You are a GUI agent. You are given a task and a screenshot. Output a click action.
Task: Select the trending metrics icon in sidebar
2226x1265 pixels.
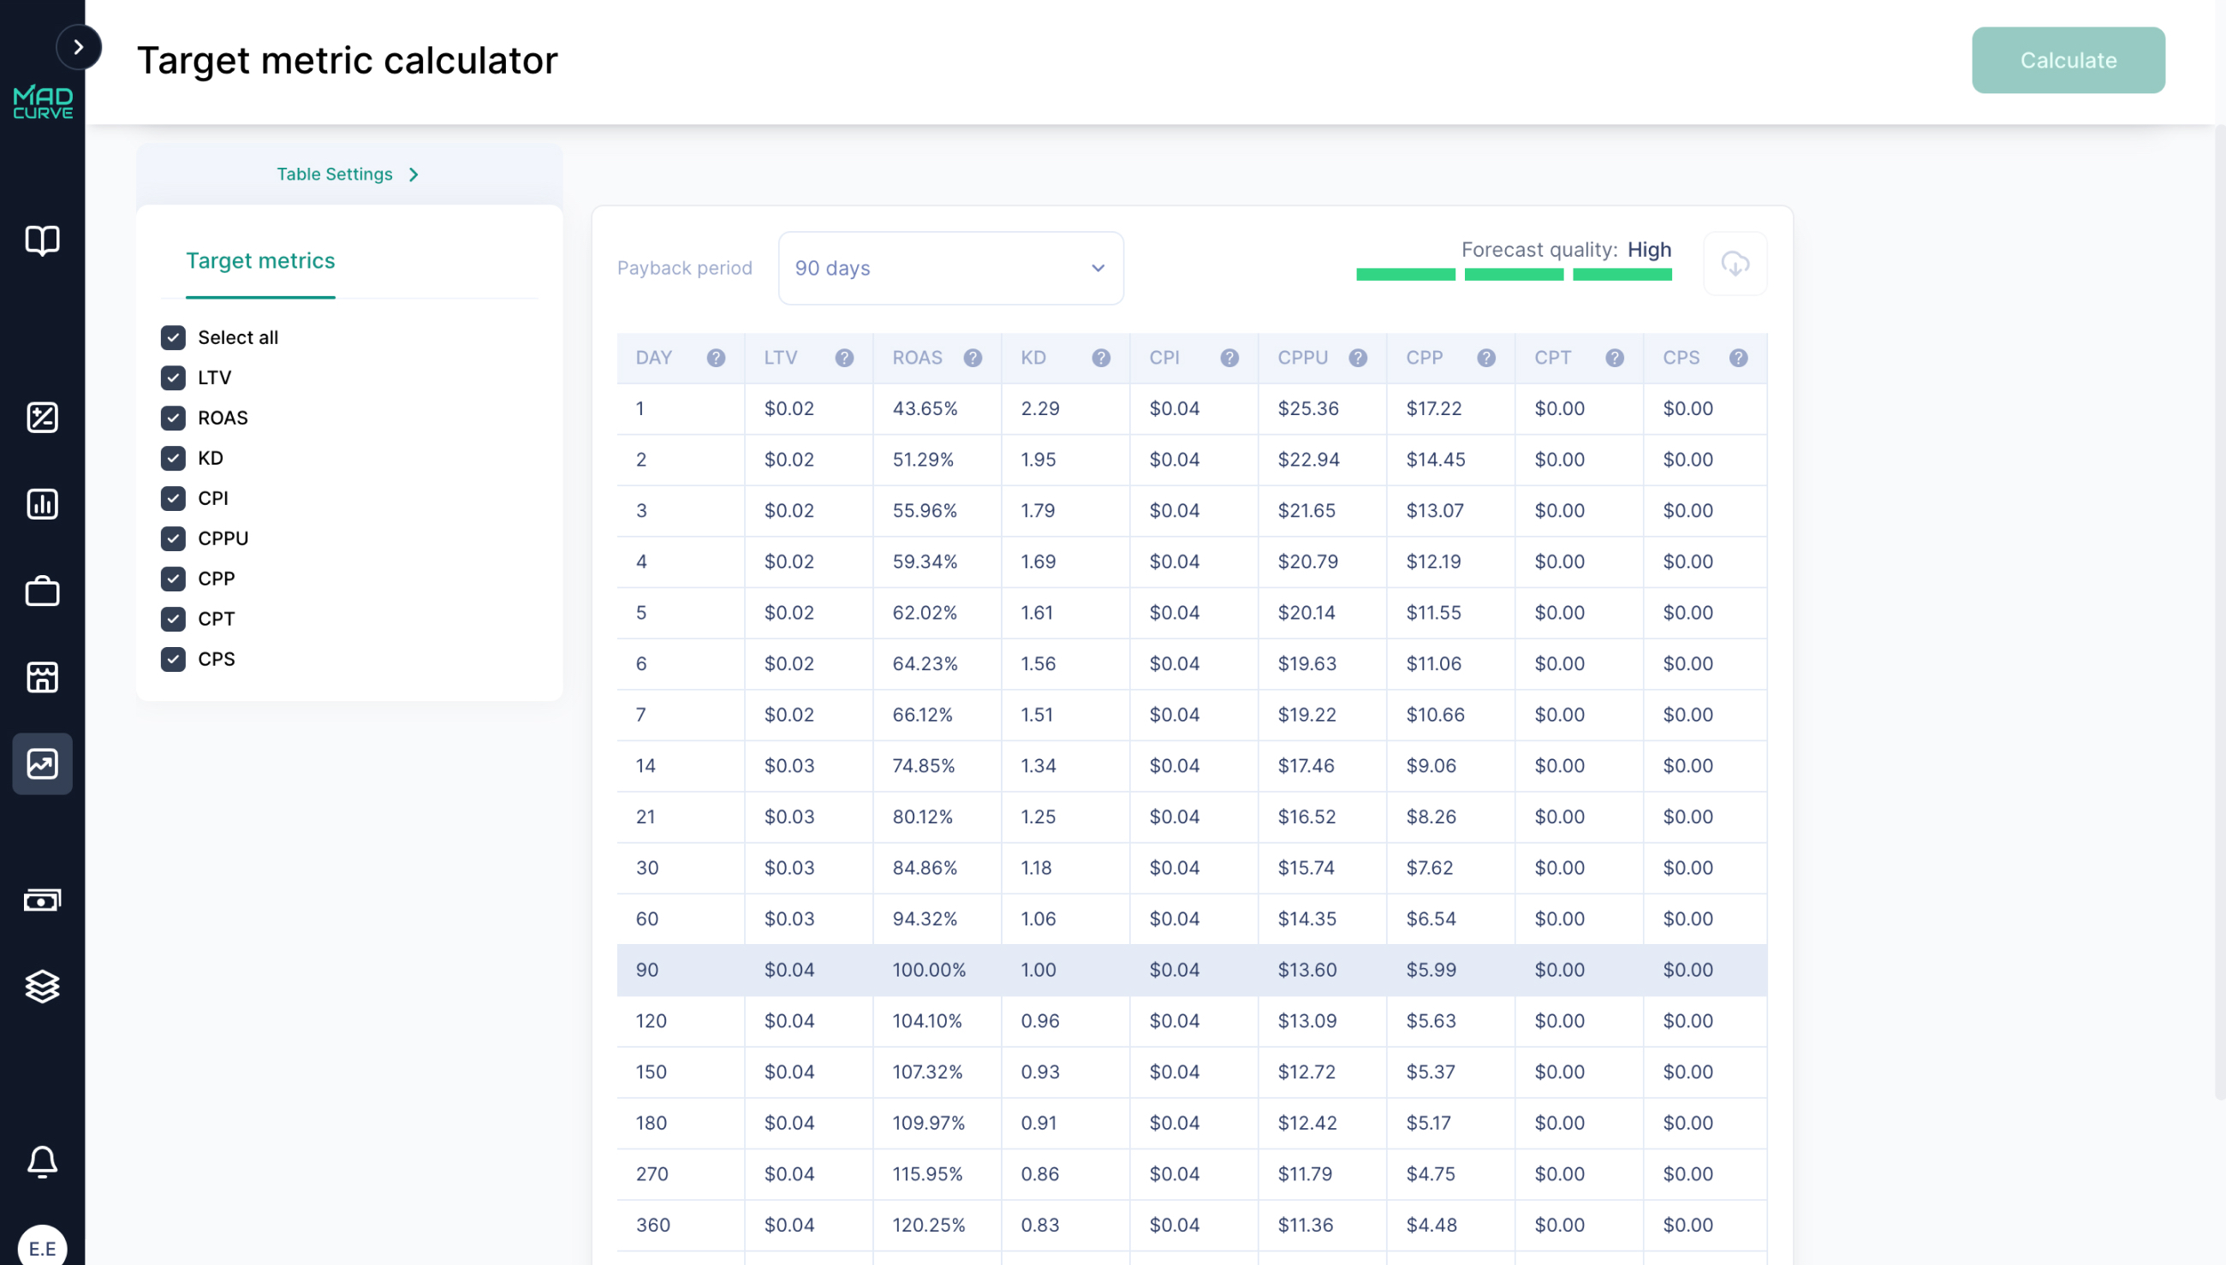coord(43,763)
